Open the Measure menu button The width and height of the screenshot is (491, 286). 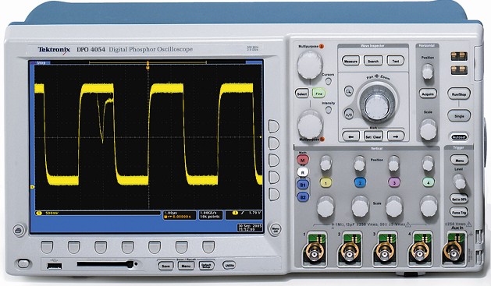coord(350,62)
